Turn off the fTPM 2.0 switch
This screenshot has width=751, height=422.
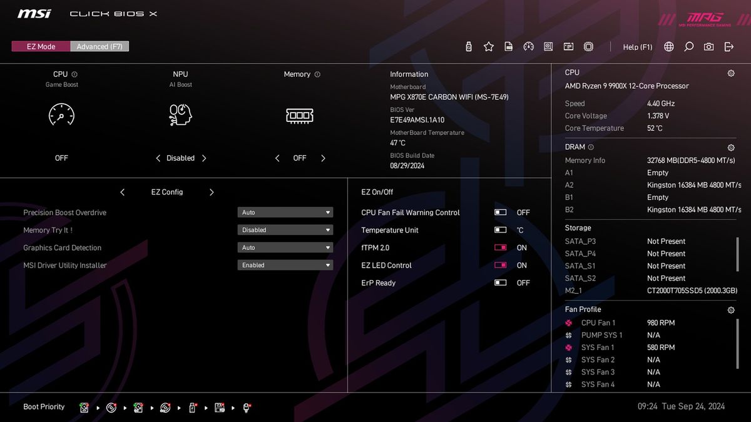point(500,248)
